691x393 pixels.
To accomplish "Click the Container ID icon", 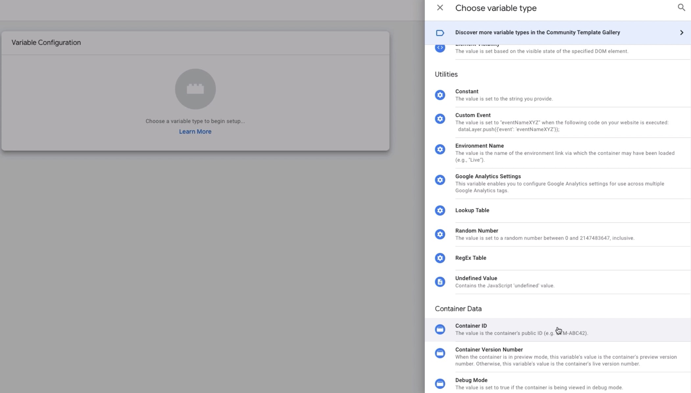I will [x=440, y=329].
